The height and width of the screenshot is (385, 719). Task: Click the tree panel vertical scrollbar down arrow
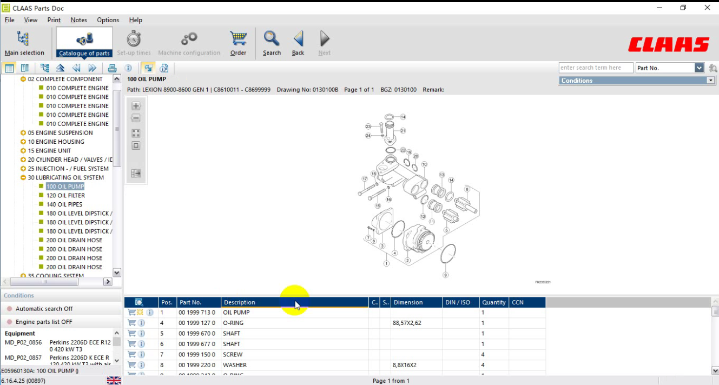pyautogui.click(x=117, y=273)
